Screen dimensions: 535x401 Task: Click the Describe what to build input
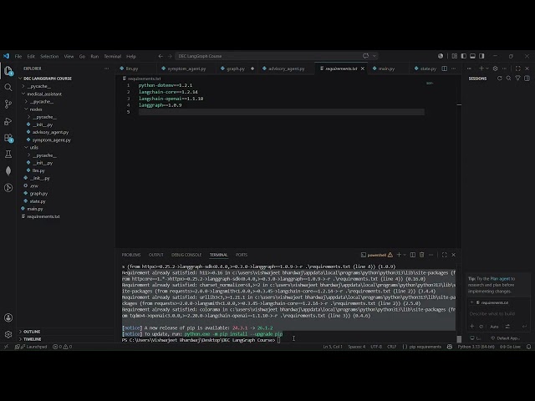(x=498, y=314)
